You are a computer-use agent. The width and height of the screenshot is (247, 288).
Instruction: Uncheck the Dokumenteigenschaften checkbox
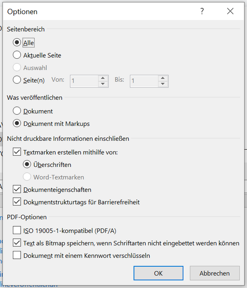click(17, 189)
